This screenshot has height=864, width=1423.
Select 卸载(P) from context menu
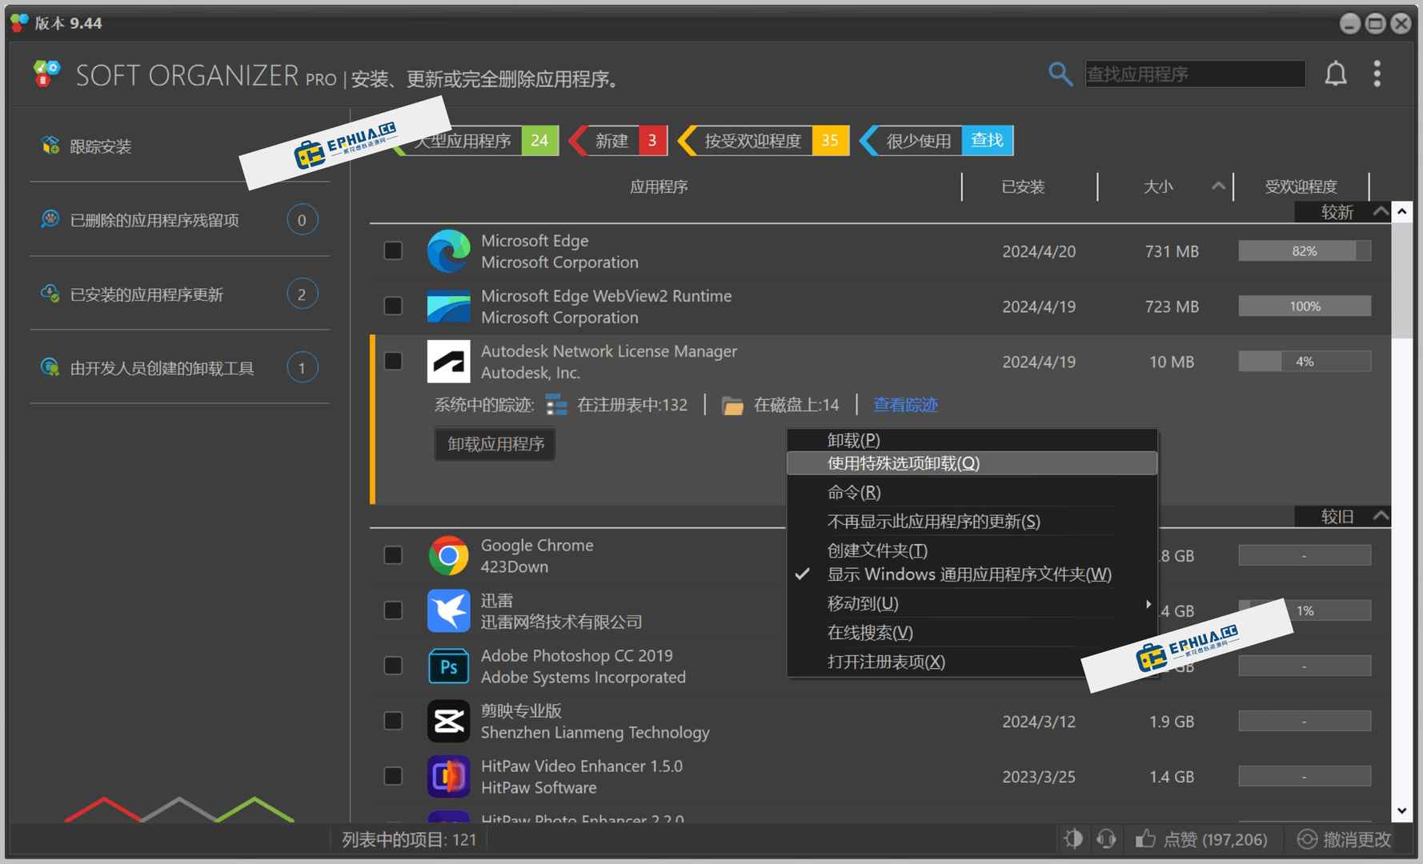click(972, 440)
